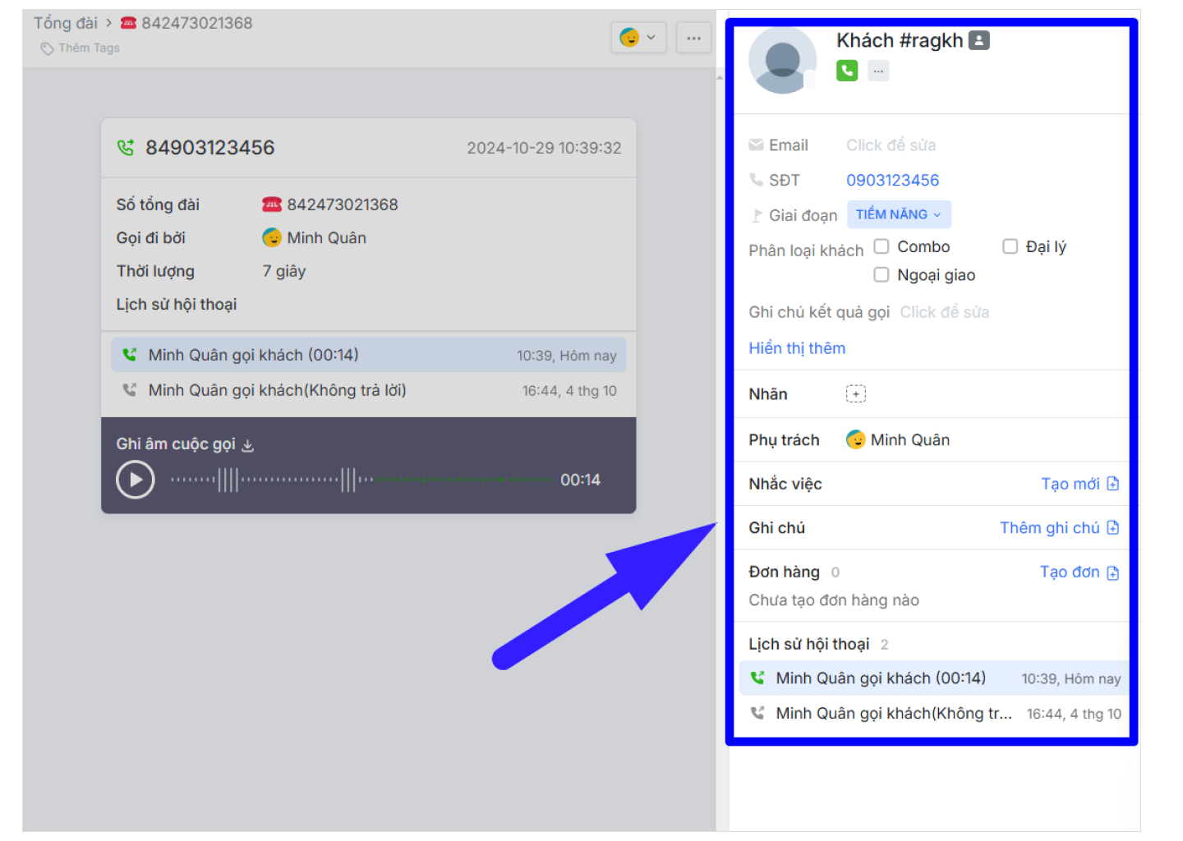This screenshot has width=1183, height=841.
Task: Click the green phone call icon under customer name
Action: coord(846,71)
